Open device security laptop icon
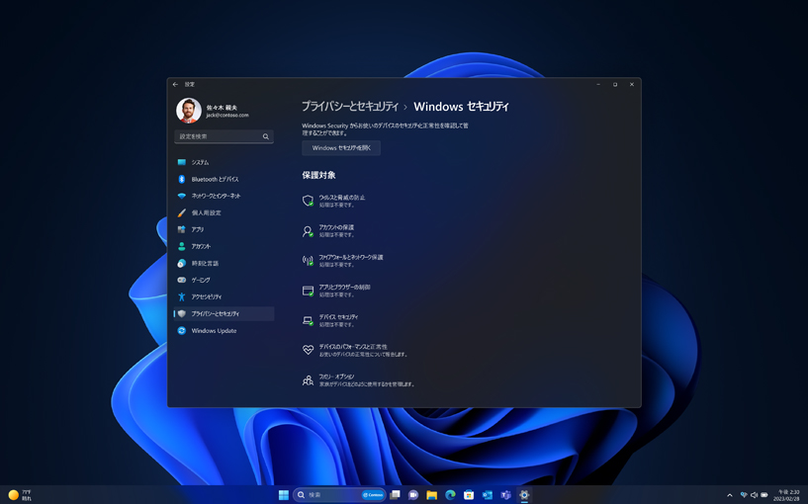 [308, 320]
